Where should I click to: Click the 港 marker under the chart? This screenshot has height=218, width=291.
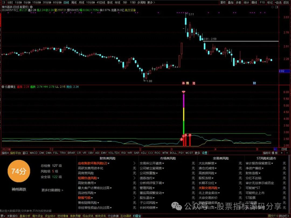(x=194, y=83)
